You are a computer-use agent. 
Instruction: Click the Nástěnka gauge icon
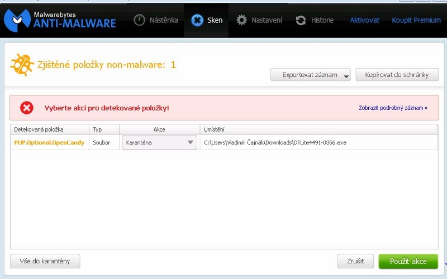(140, 20)
